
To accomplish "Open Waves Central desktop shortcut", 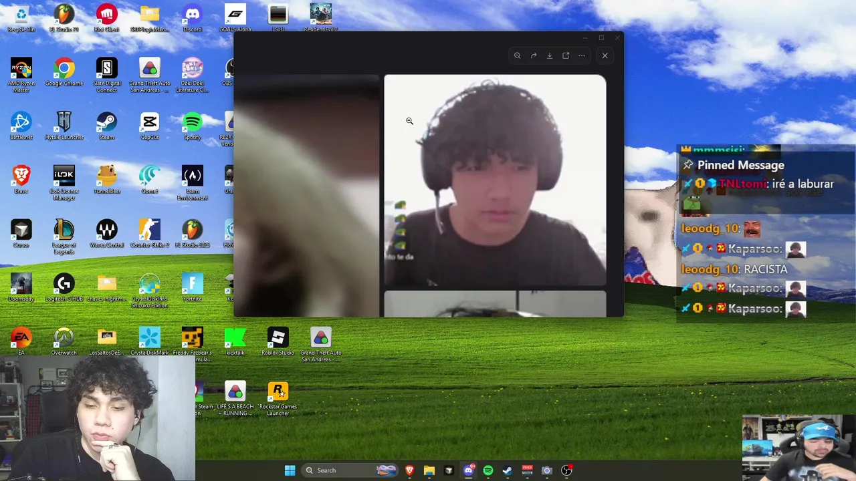I will tap(107, 234).
